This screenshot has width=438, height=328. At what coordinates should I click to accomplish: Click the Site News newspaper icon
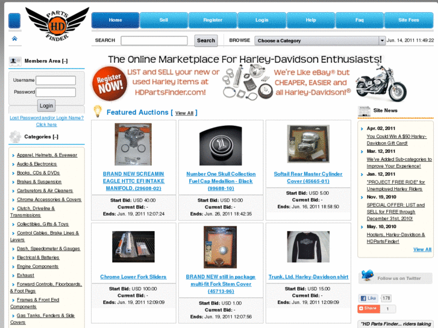pos(364,111)
